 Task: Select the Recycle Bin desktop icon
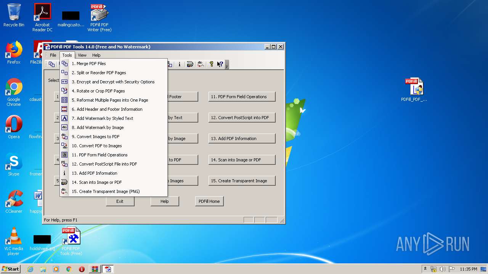click(14, 15)
